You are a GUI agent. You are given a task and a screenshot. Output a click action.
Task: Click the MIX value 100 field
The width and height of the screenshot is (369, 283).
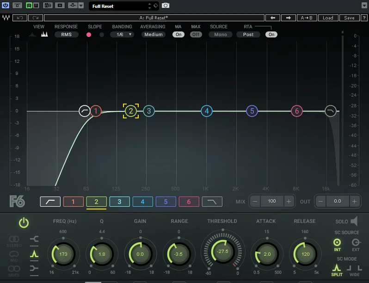[x=272, y=201]
